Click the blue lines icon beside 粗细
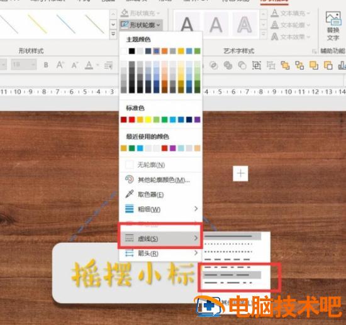 tap(130, 209)
